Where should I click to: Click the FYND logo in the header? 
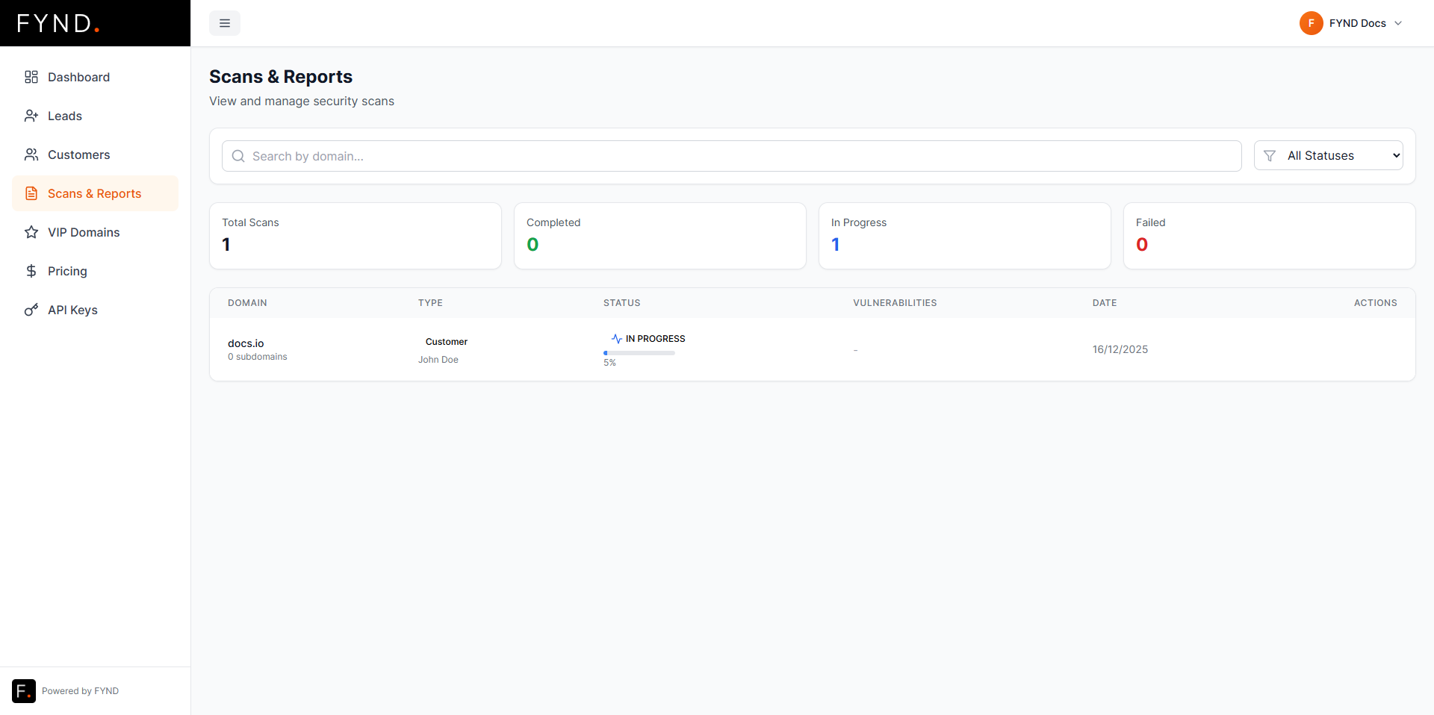coord(58,23)
